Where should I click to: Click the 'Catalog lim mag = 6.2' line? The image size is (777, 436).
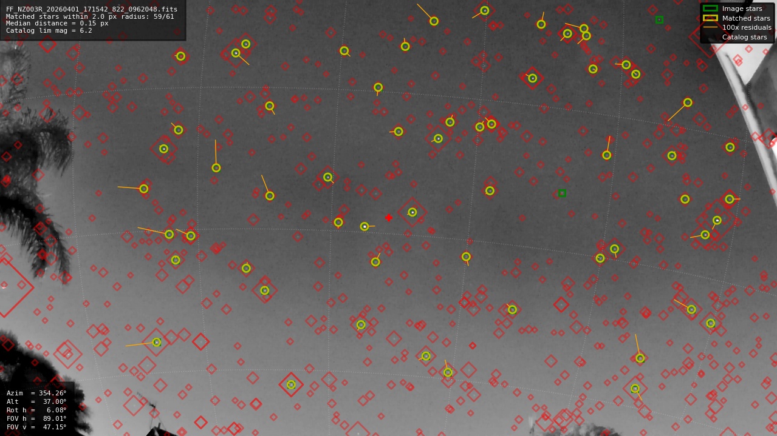pyautogui.click(x=49, y=30)
